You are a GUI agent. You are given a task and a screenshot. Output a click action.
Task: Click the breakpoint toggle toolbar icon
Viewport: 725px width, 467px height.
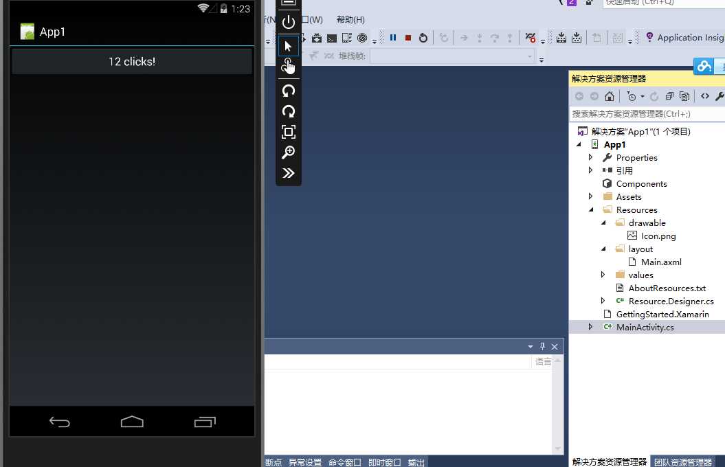pos(531,37)
